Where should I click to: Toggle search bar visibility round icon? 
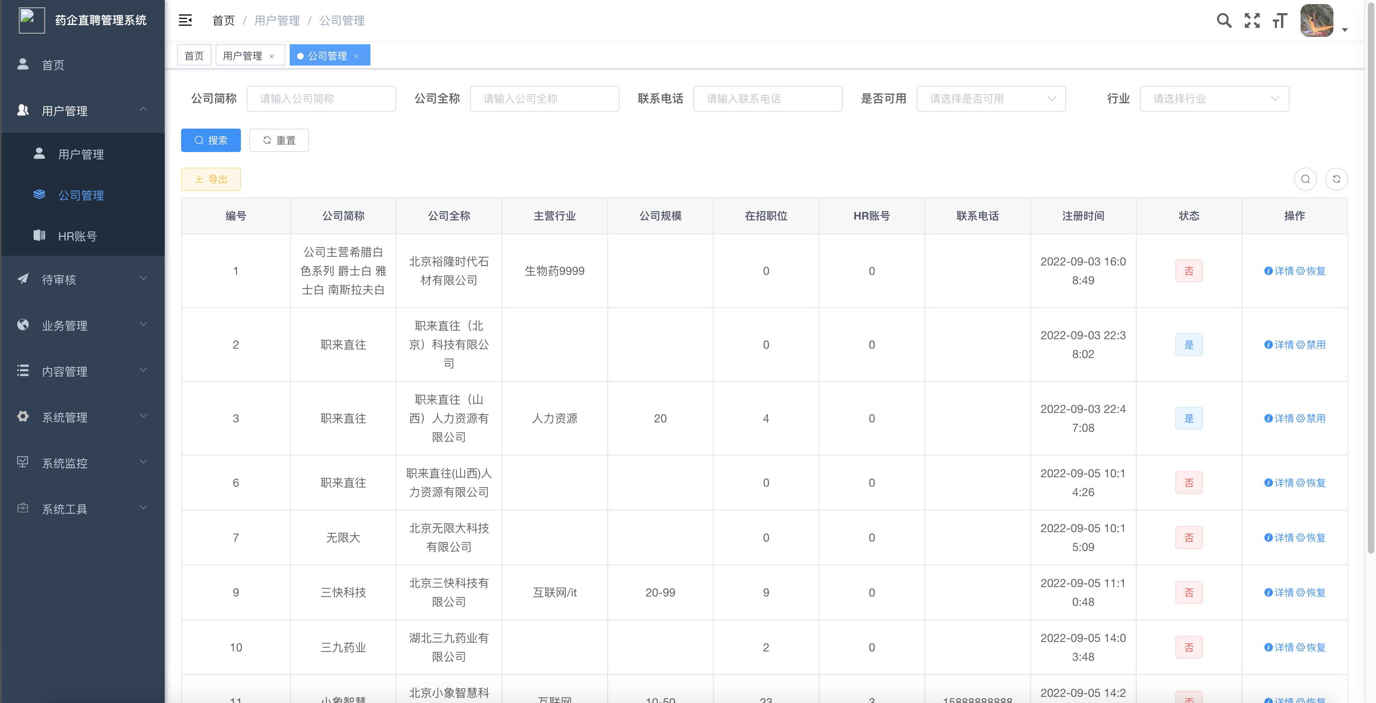click(x=1305, y=179)
